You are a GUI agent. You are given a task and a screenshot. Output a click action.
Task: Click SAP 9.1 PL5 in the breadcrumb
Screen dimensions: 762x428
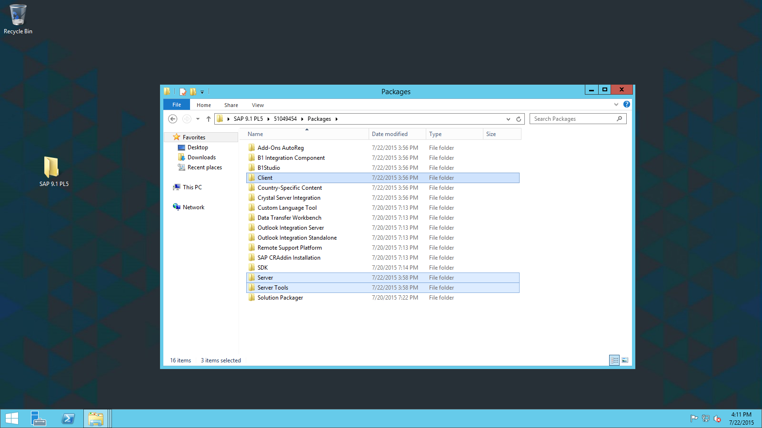click(x=248, y=119)
